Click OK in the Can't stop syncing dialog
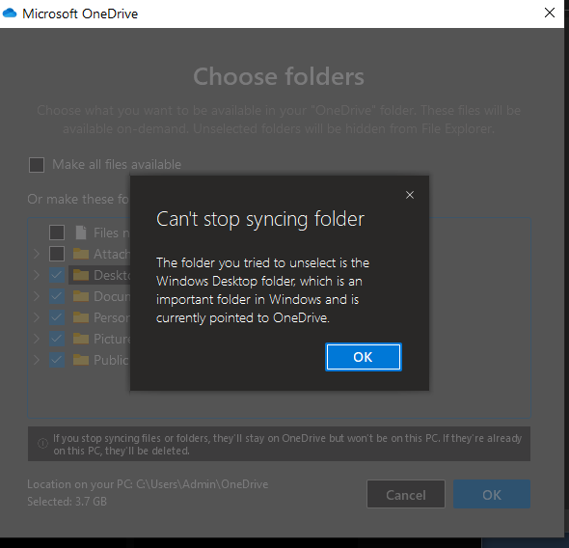 coord(364,357)
